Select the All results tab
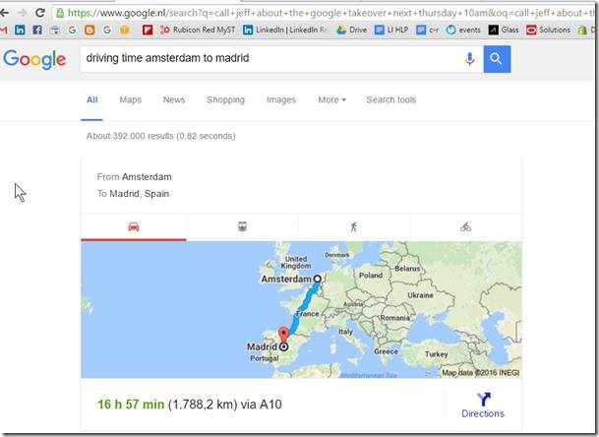The height and width of the screenshot is (437, 599). click(x=92, y=99)
